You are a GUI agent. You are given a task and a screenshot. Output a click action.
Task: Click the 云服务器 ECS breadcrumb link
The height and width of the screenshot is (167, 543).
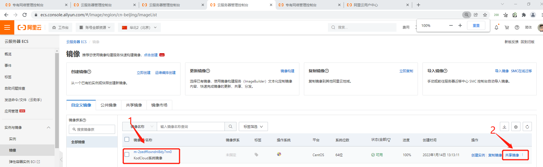[x=77, y=42]
